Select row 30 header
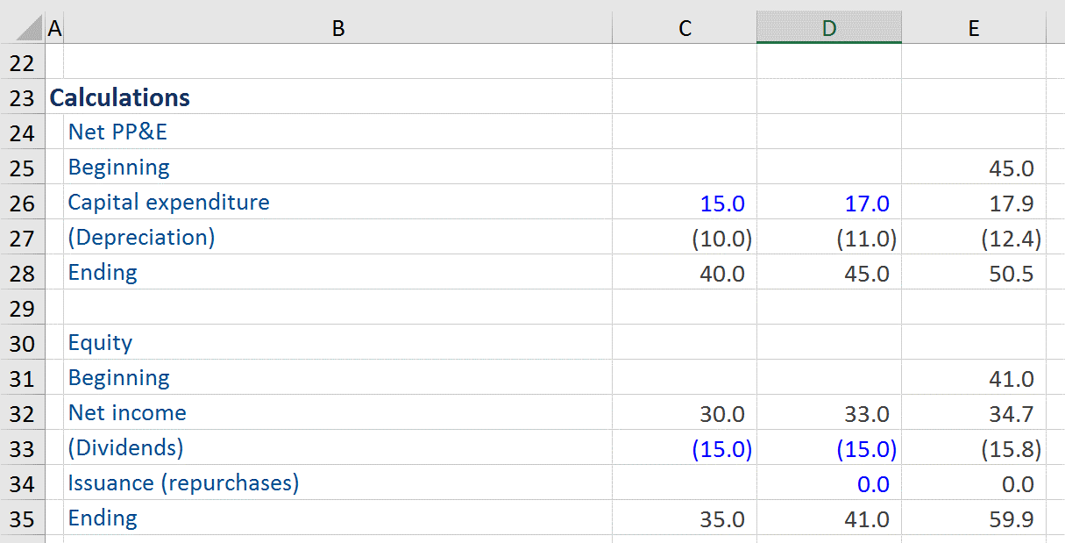 point(24,343)
